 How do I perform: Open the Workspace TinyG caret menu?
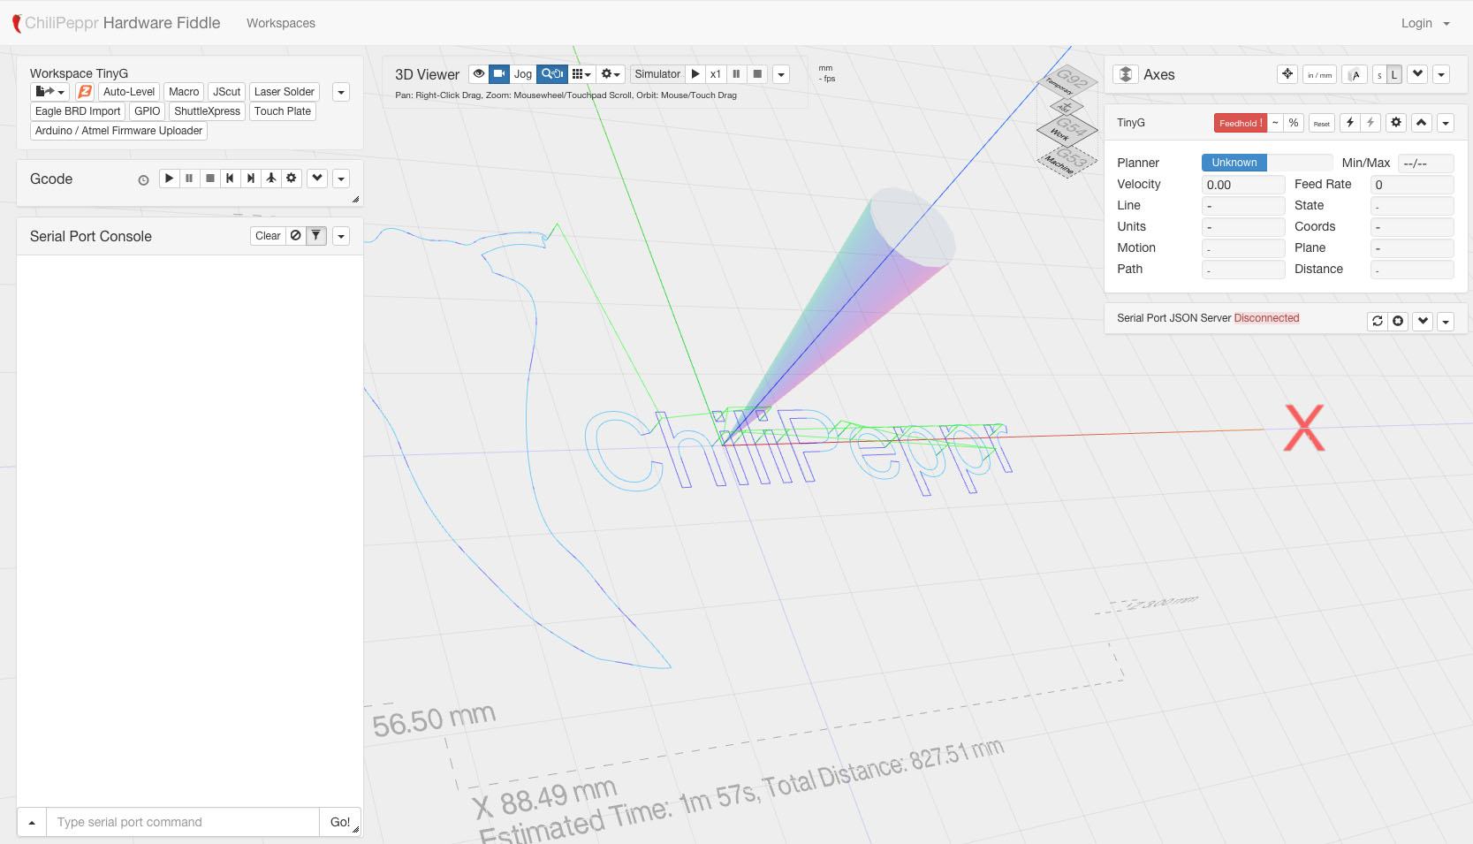click(x=341, y=92)
